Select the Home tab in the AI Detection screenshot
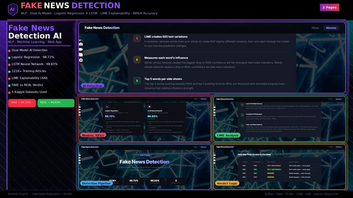Viewport: 353px width, 198px height. [315, 28]
